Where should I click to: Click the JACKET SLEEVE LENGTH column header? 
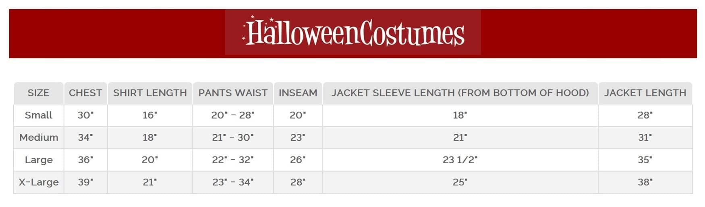click(x=460, y=93)
